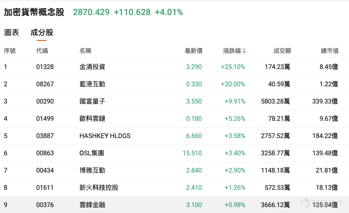Screen dimensions: 349x213
Task: Click change value +9.91%
Action: tap(235, 101)
